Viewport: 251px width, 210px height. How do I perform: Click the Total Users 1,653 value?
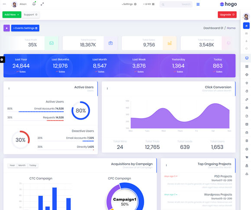(217, 147)
